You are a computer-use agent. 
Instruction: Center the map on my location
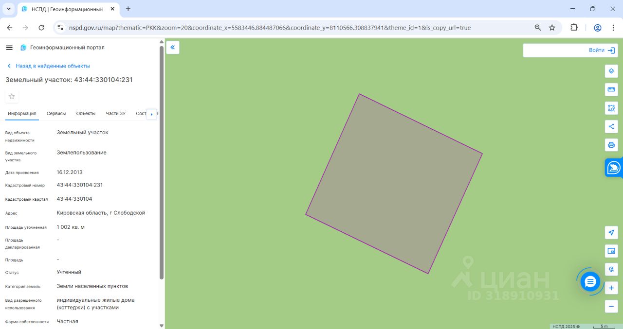611,232
